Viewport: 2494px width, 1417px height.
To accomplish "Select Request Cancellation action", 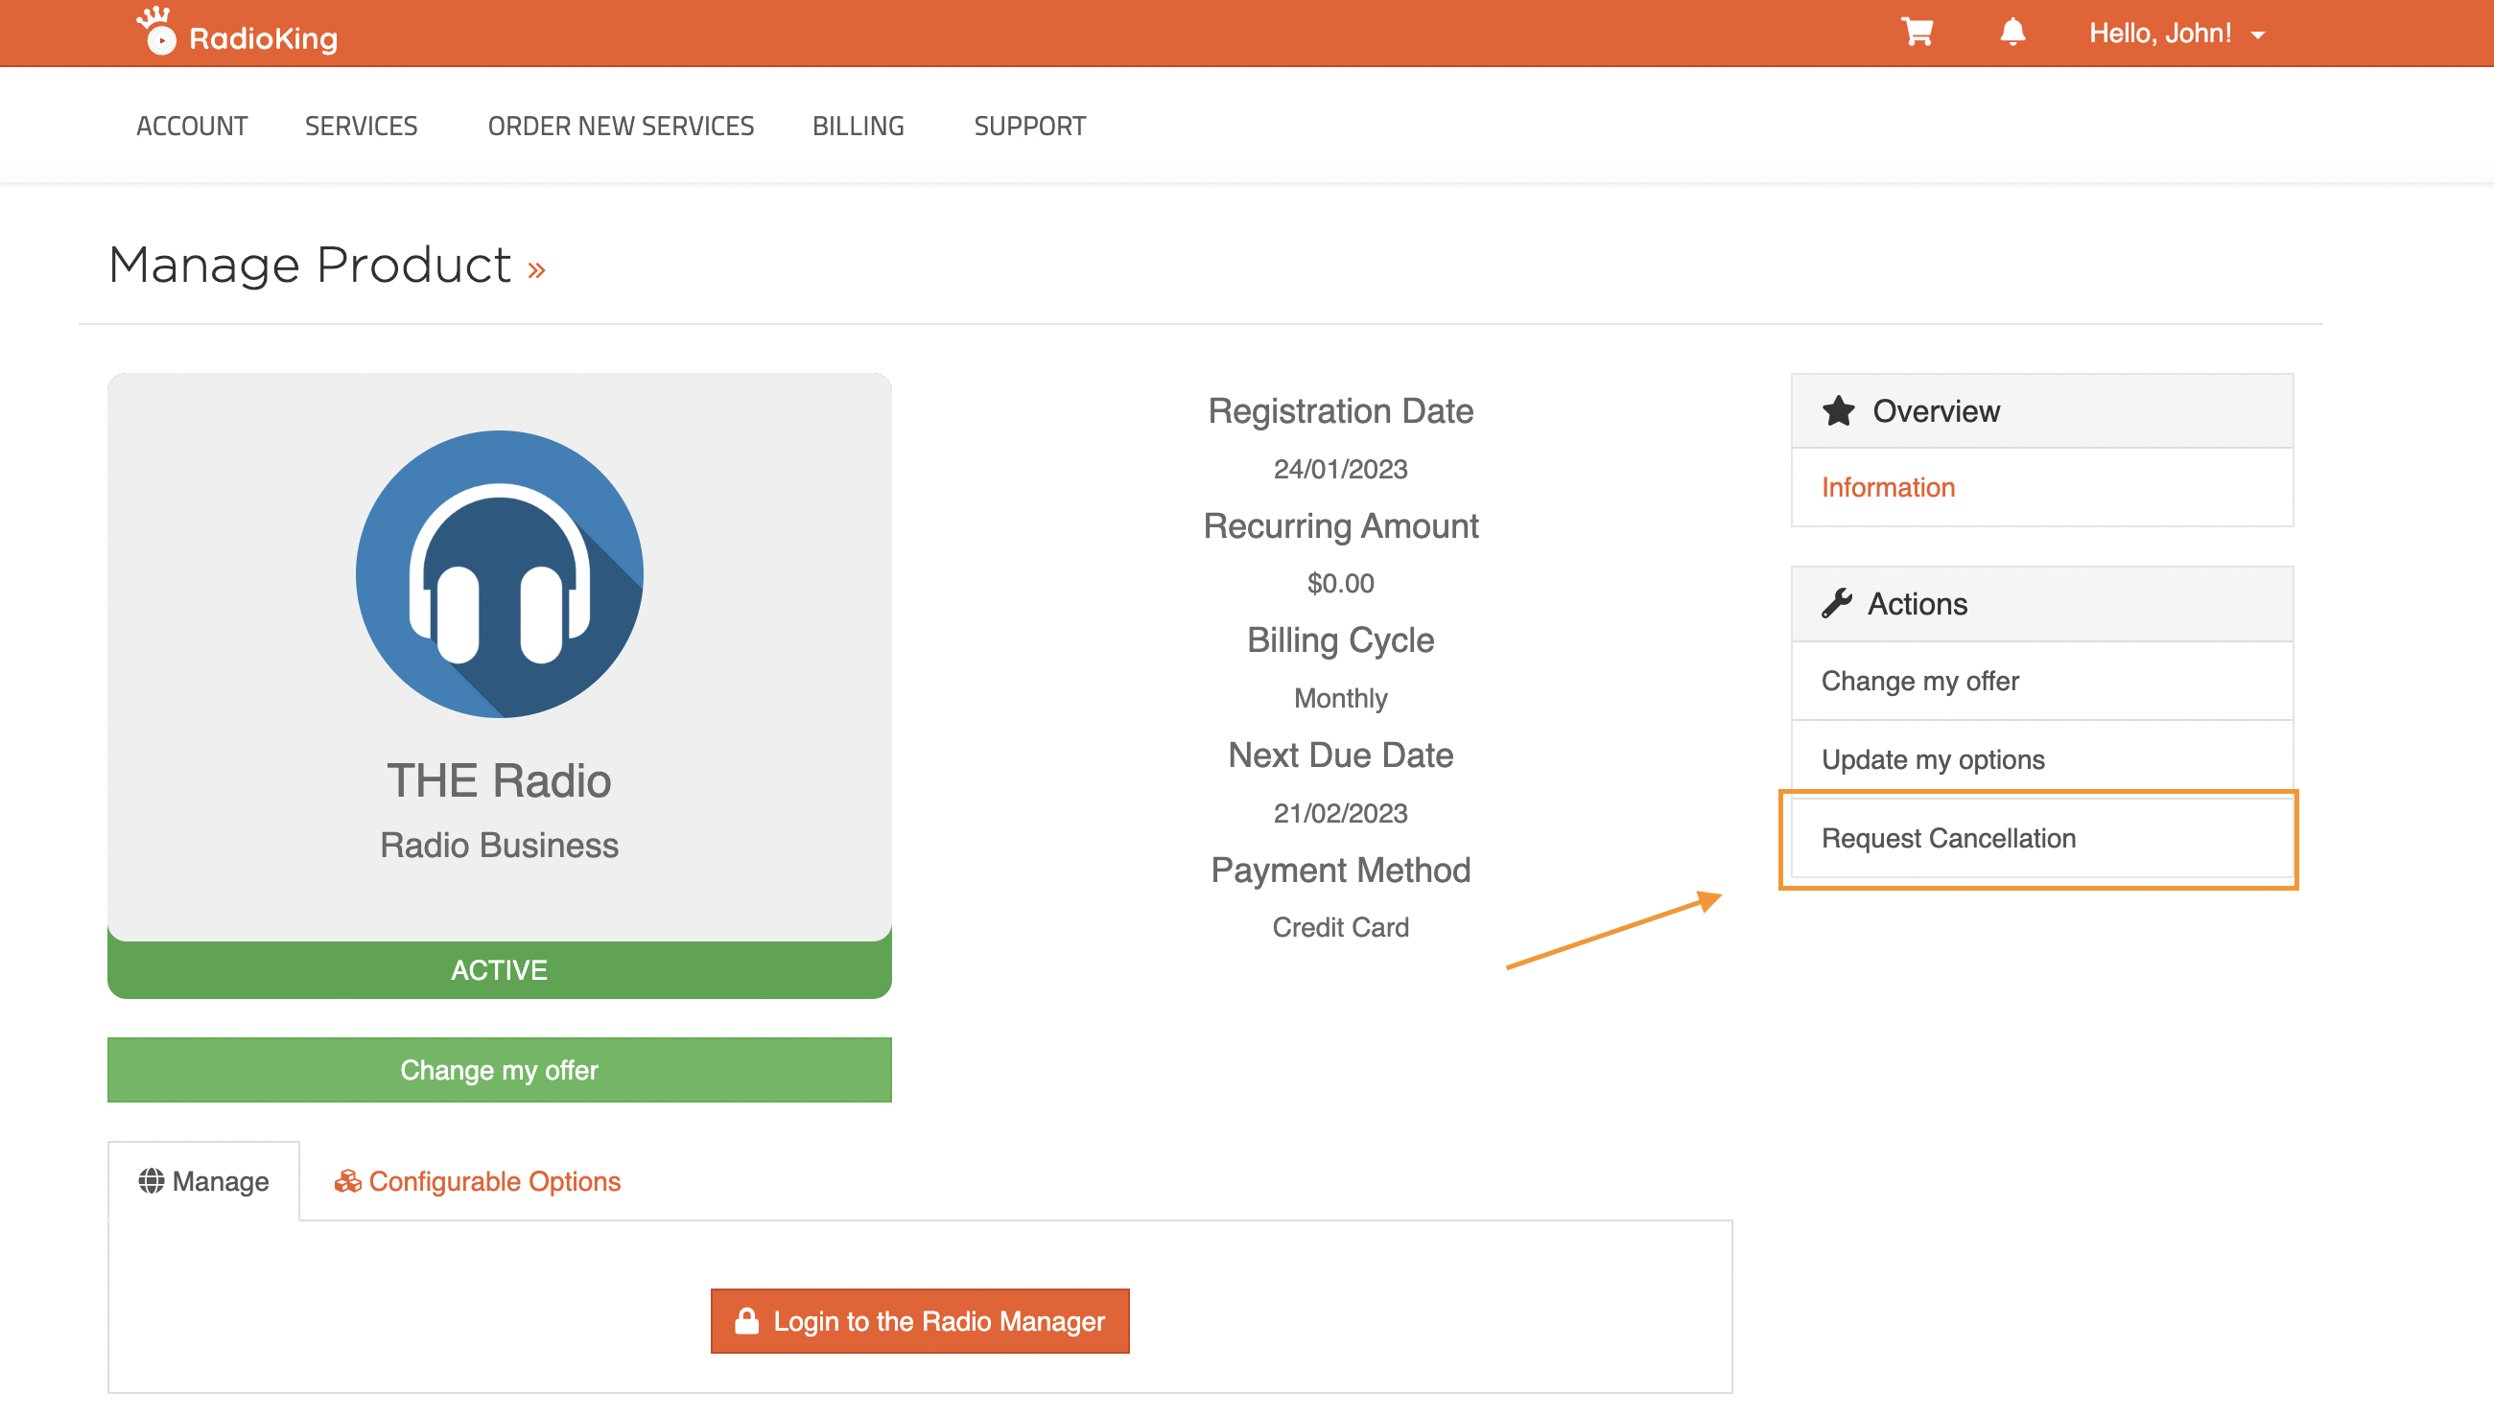I will (2041, 838).
